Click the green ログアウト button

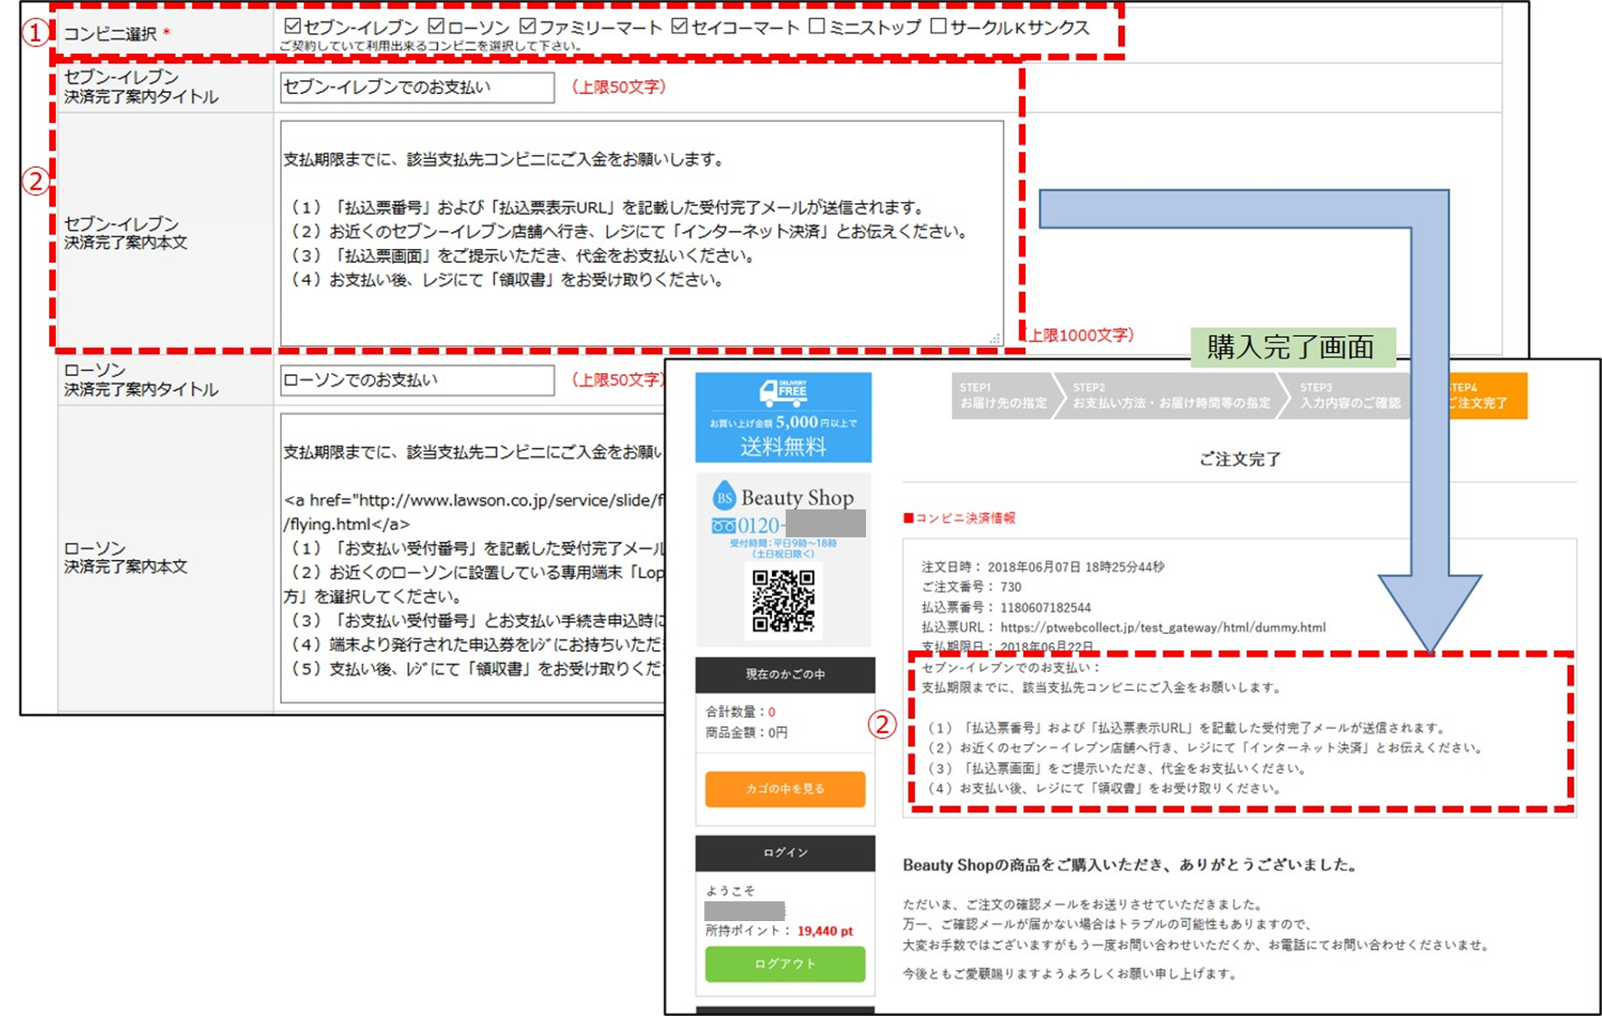[x=785, y=964]
